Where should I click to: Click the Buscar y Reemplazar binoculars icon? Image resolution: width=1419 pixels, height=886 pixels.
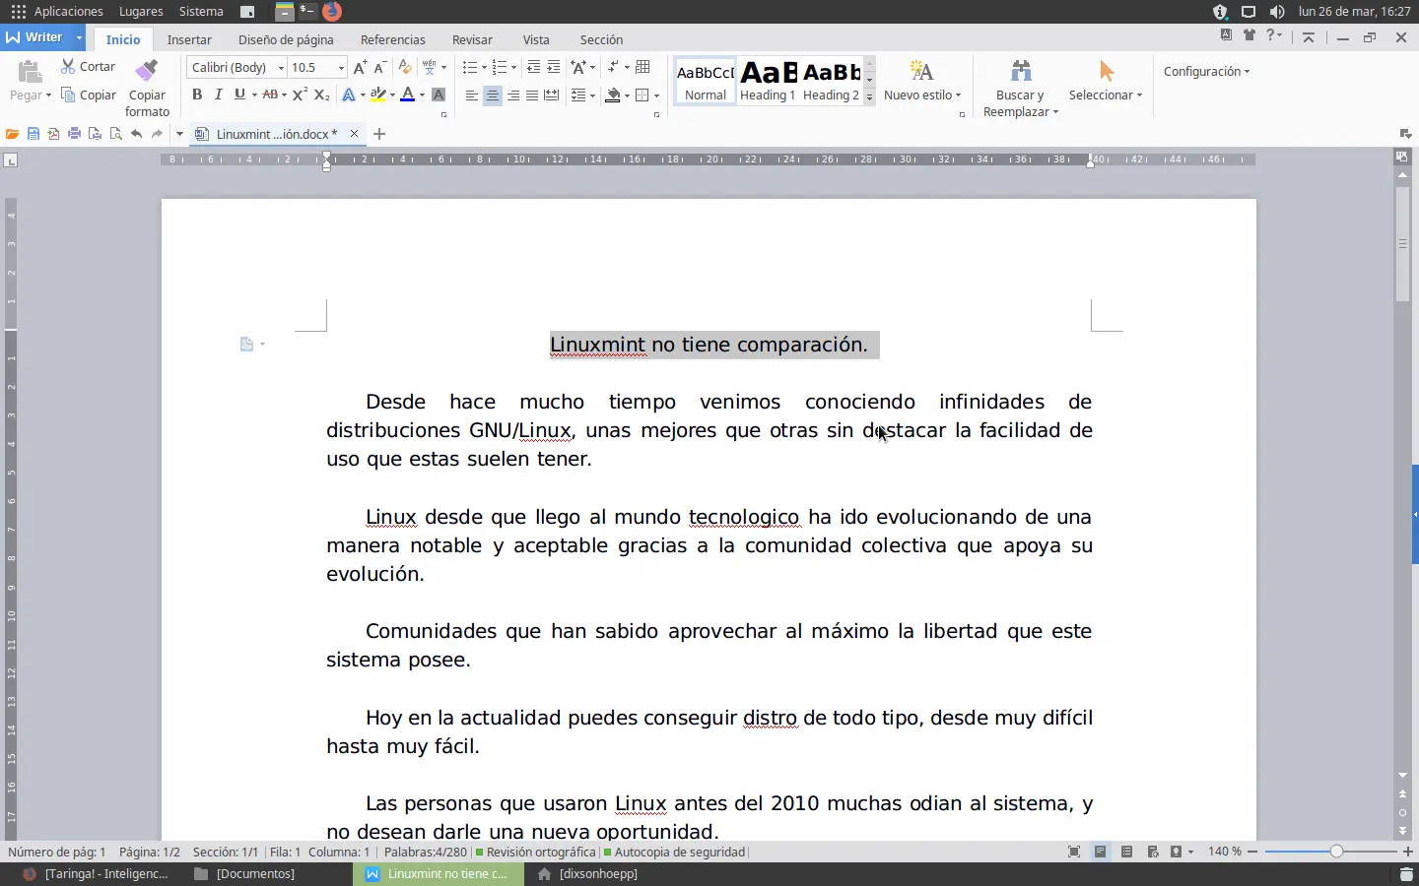(x=1021, y=71)
